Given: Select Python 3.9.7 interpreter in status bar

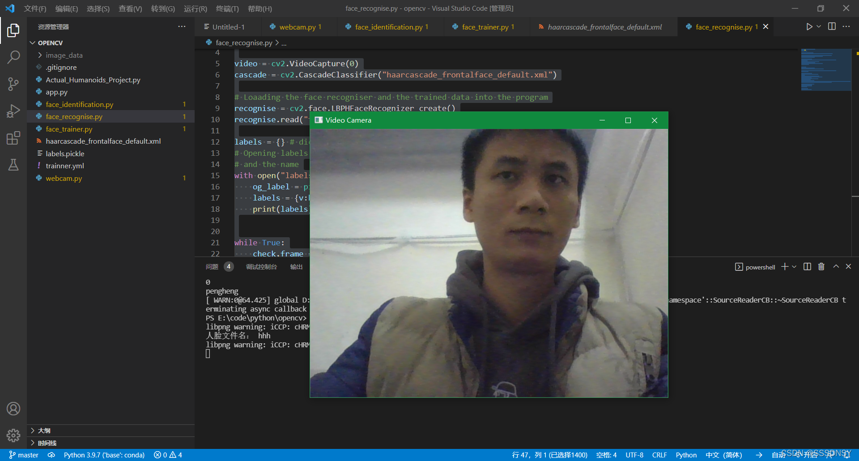Looking at the screenshot, I should [104, 455].
